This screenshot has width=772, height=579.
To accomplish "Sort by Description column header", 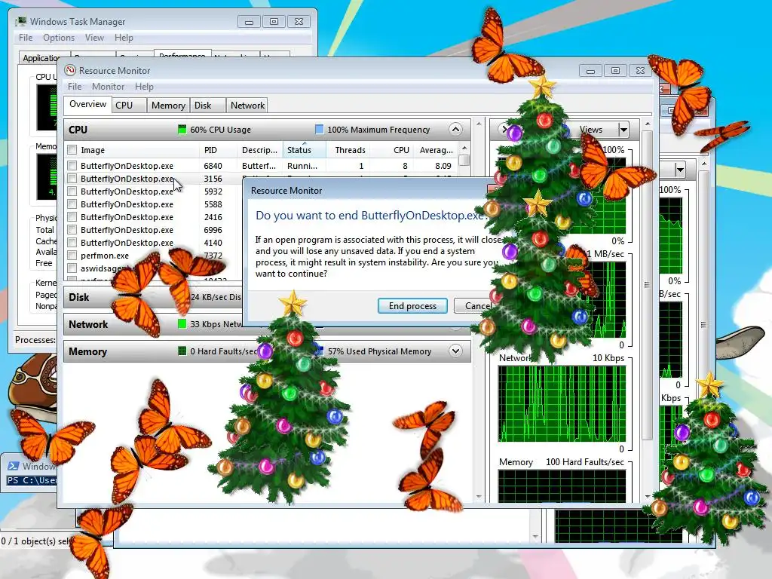I will click(x=259, y=150).
